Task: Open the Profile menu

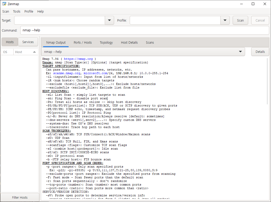Action: point(29,11)
